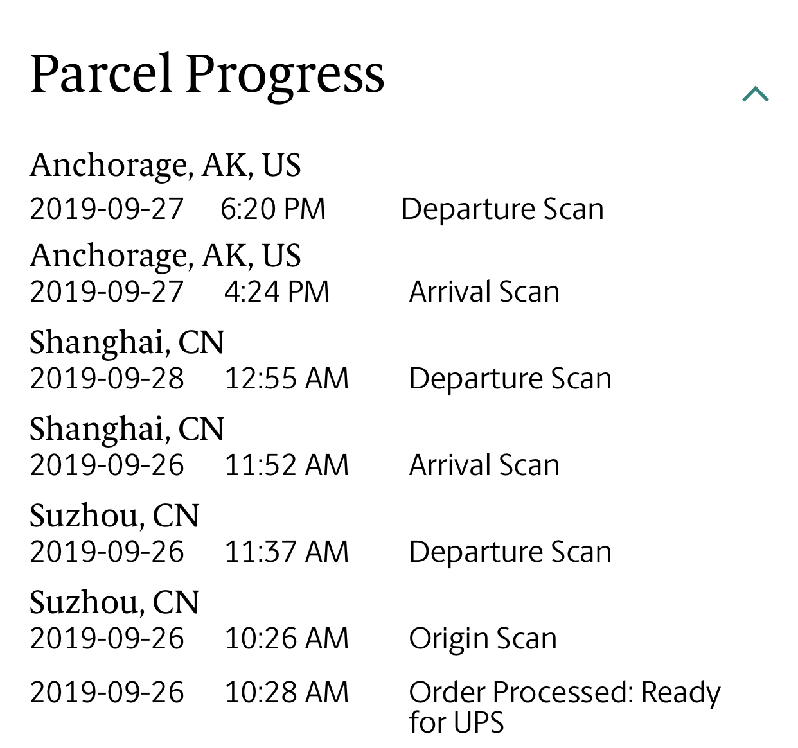This screenshot has width=798, height=748.
Task: Click the Parcel Progress heading
Action: [x=207, y=76]
